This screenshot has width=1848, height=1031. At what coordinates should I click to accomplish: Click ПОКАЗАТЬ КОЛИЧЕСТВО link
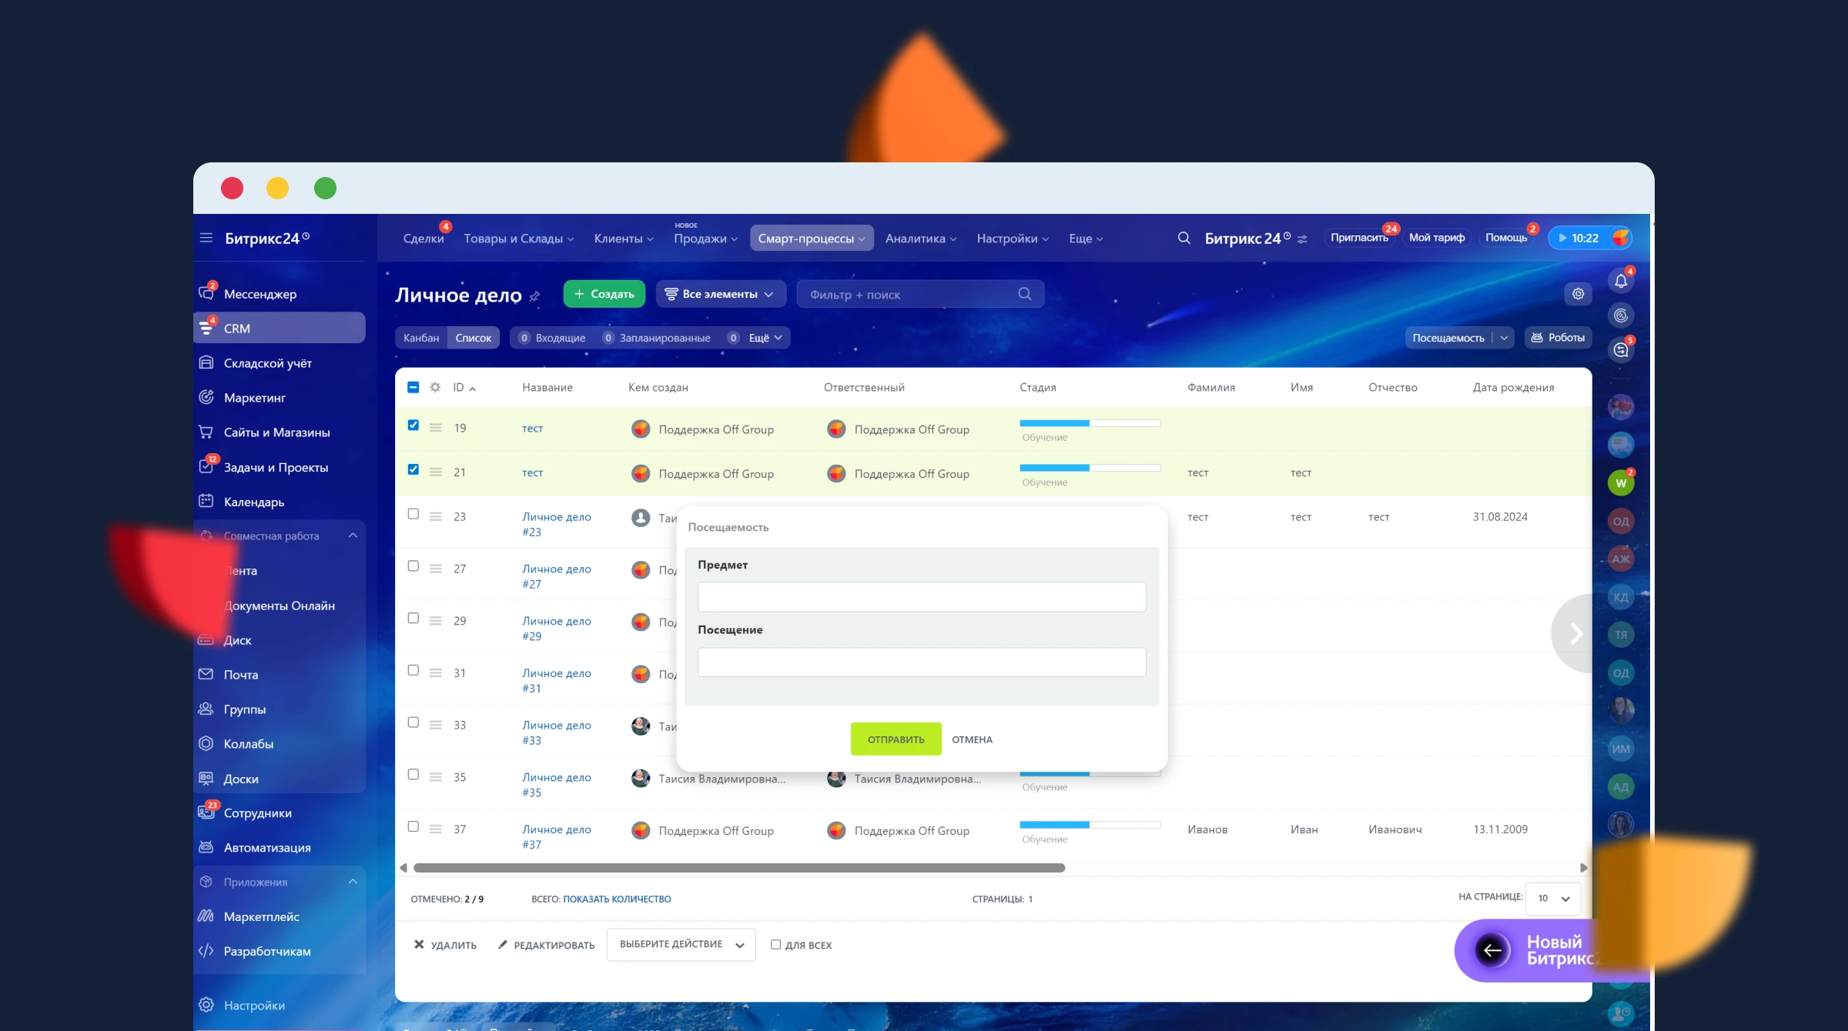point(617,899)
